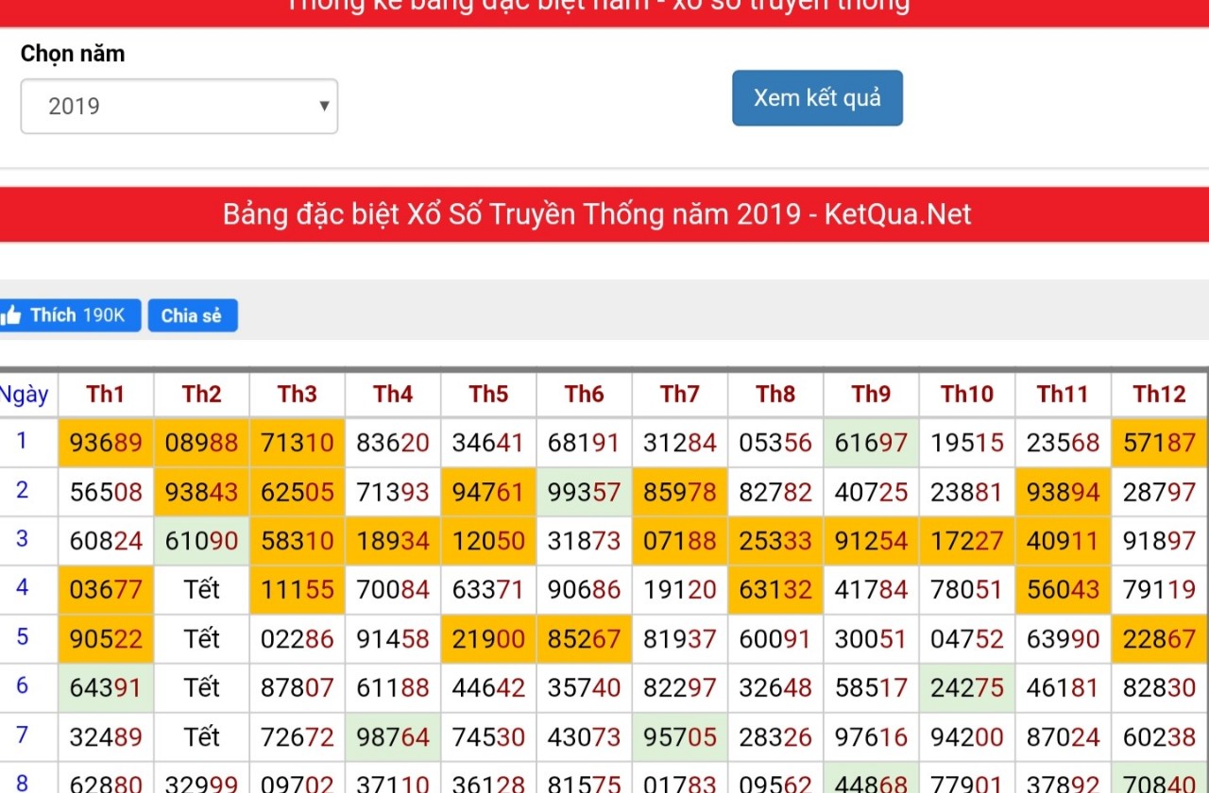Click cell 28797 in the table

[x=1159, y=492]
